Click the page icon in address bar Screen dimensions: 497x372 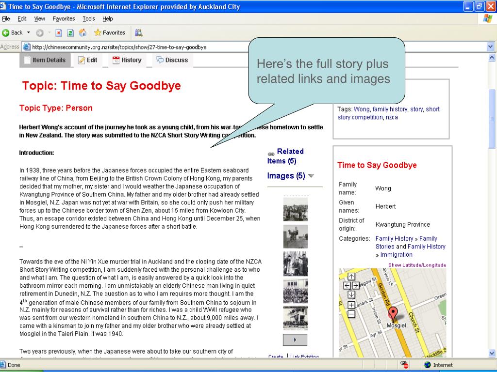click(27, 47)
